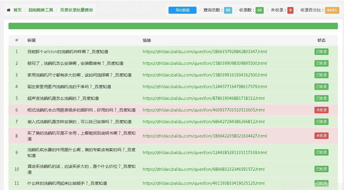The image size is (344, 190).
Task: Click the 链接 column header
Action: [147, 40]
